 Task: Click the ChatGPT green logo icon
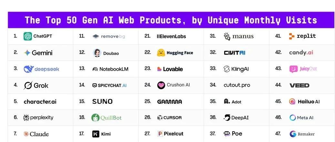click(28, 36)
